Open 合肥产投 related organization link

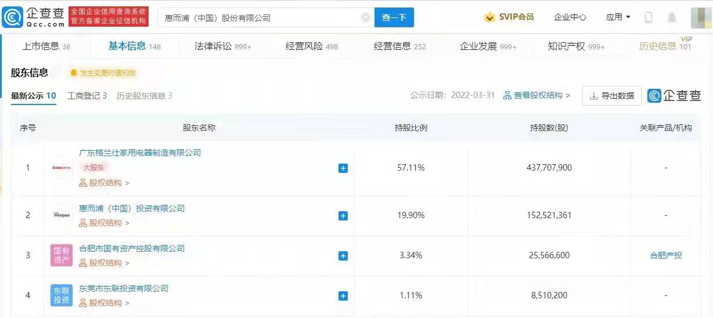[x=666, y=255]
